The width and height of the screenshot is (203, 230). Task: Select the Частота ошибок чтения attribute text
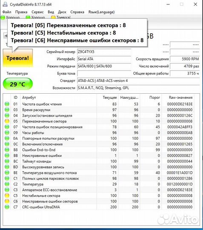[x=42, y=104]
